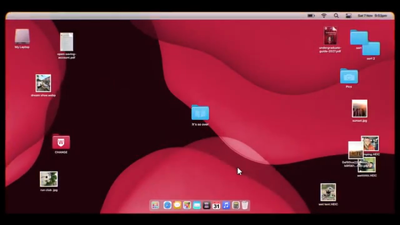Click the "dream shoe.webp" file name

click(x=43, y=95)
